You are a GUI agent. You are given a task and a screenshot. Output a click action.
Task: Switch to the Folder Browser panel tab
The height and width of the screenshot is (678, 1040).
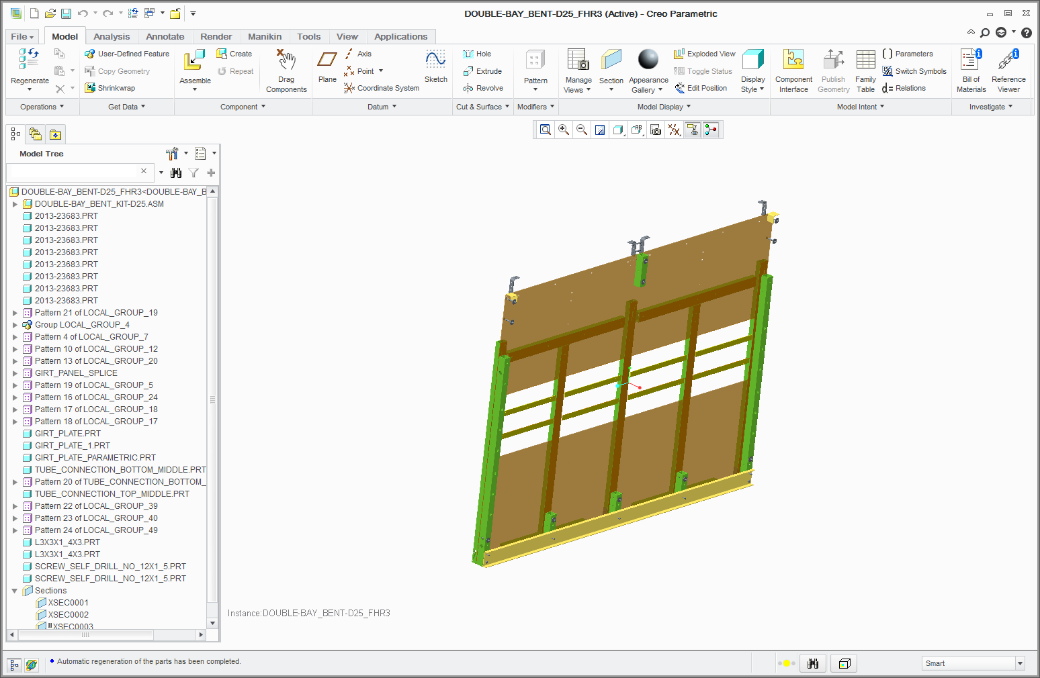click(36, 134)
